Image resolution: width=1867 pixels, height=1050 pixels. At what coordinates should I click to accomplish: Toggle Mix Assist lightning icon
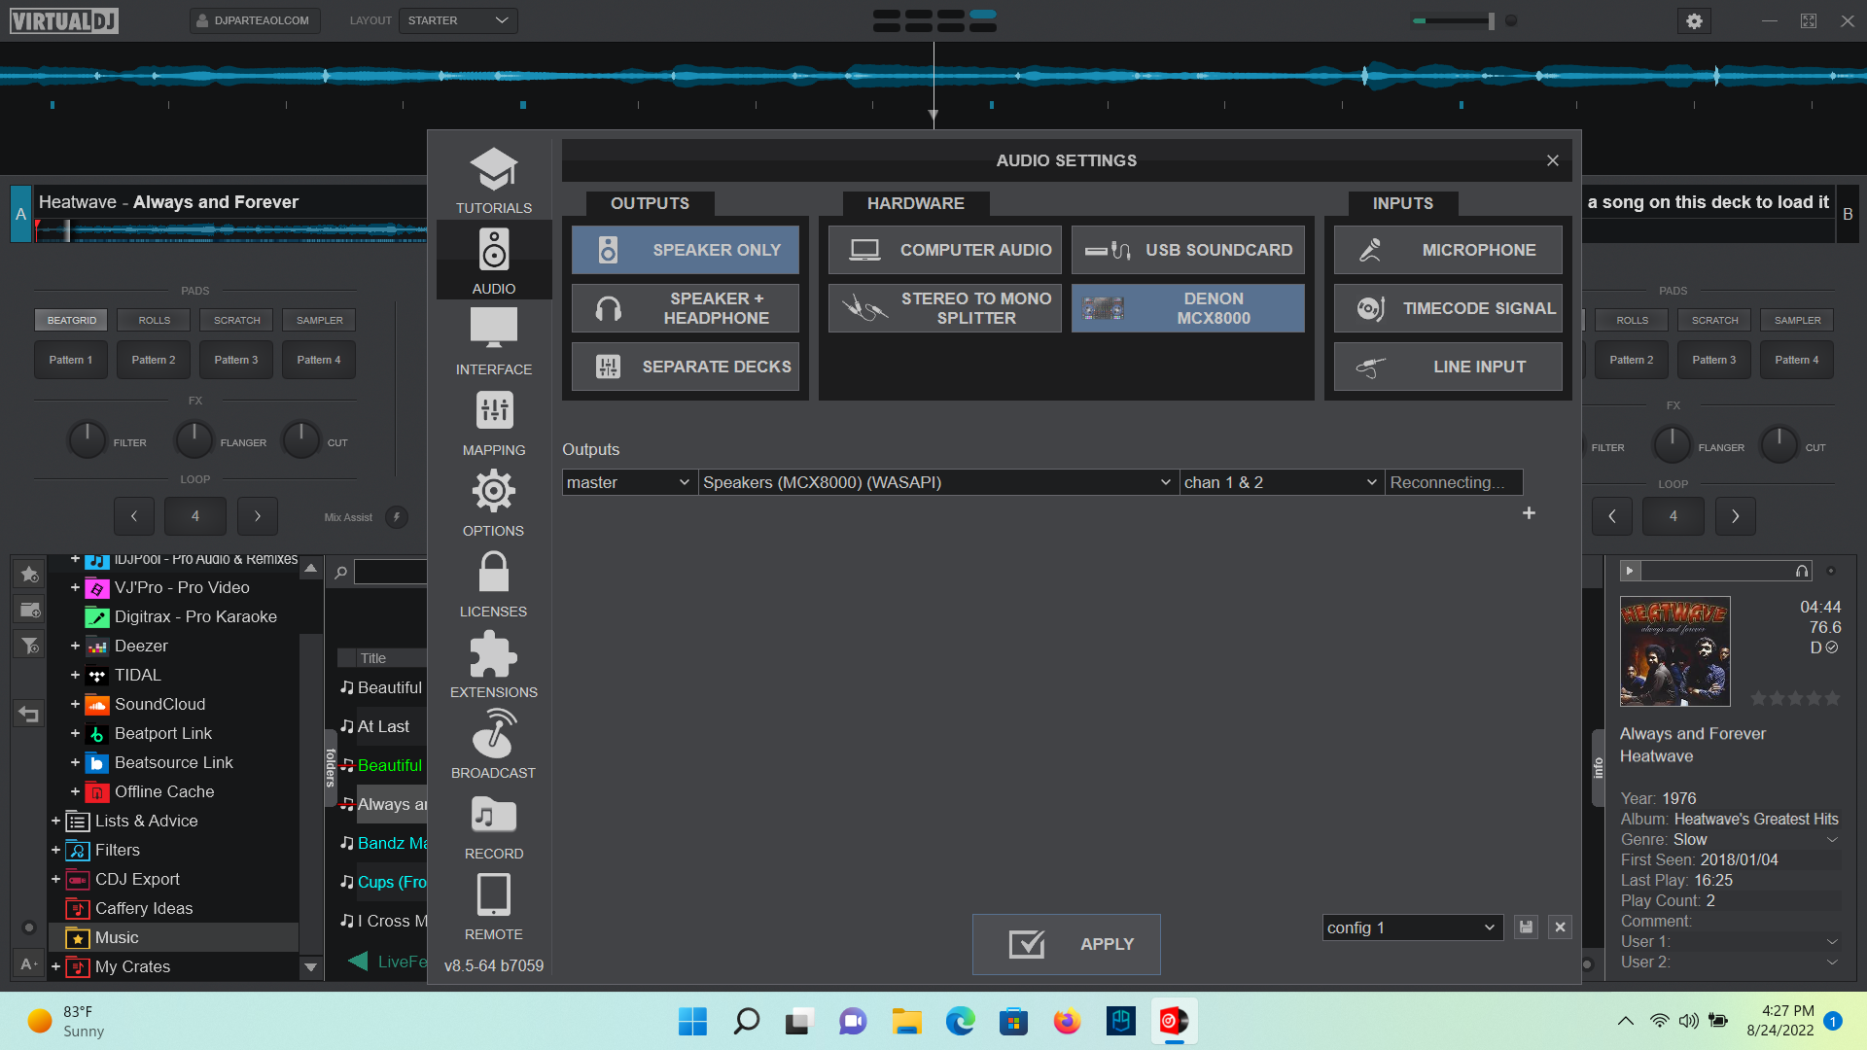click(396, 517)
